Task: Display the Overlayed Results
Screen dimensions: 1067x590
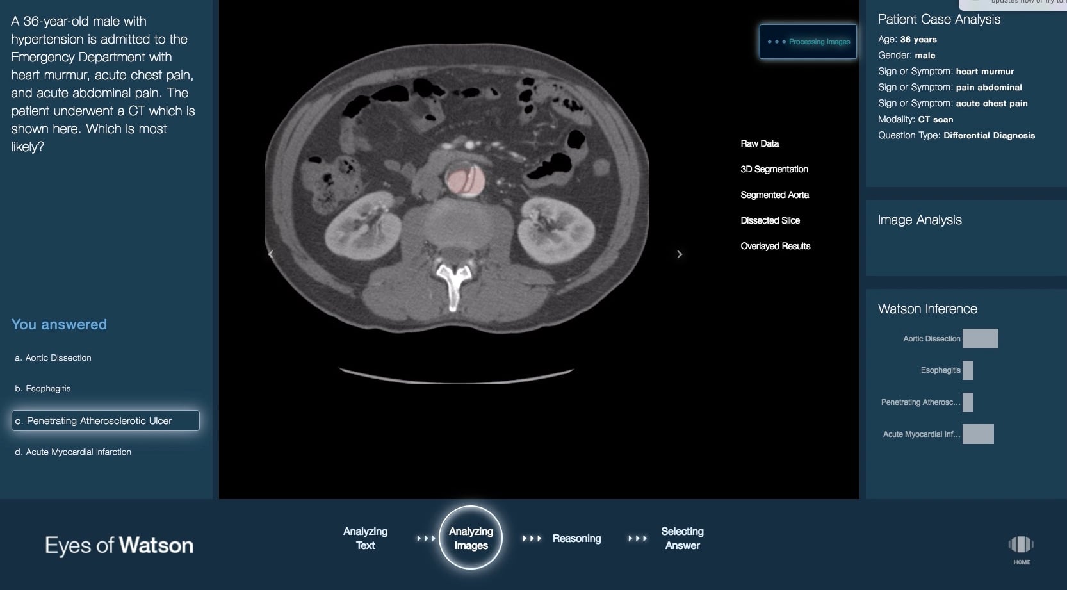Action: point(775,246)
